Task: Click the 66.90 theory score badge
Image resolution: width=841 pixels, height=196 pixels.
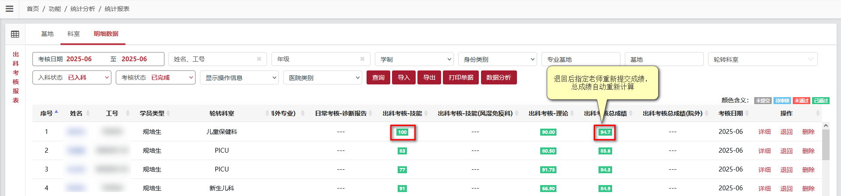Action: pos(548,189)
